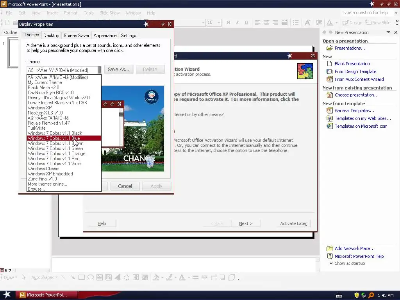
Task: Open the Slide Show menu
Action: pos(110,13)
